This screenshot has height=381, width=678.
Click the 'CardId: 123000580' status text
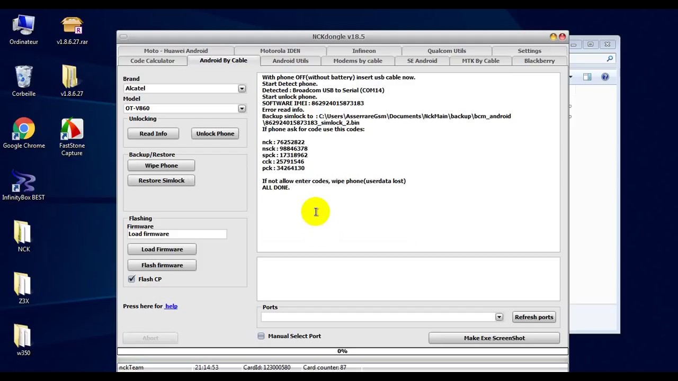(x=267, y=367)
